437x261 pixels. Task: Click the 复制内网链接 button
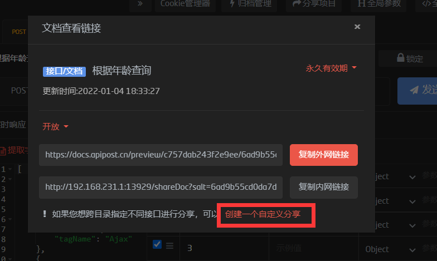pos(323,187)
